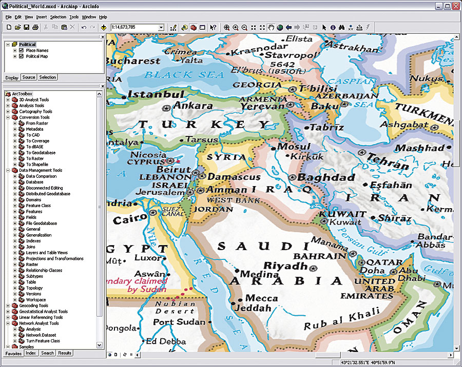The height and width of the screenshot is (367, 462).
Task: Click the Save map document icon
Action: click(26, 27)
